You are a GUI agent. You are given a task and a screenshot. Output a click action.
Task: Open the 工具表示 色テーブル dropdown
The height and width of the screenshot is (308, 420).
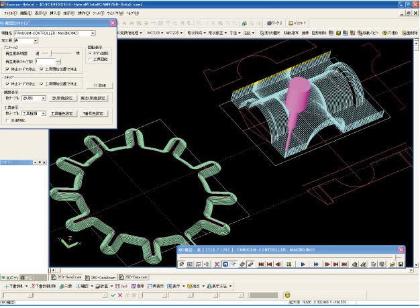click(44, 114)
